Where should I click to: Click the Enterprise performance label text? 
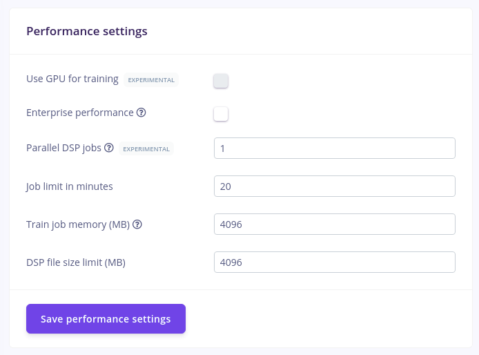click(x=80, y=113)
